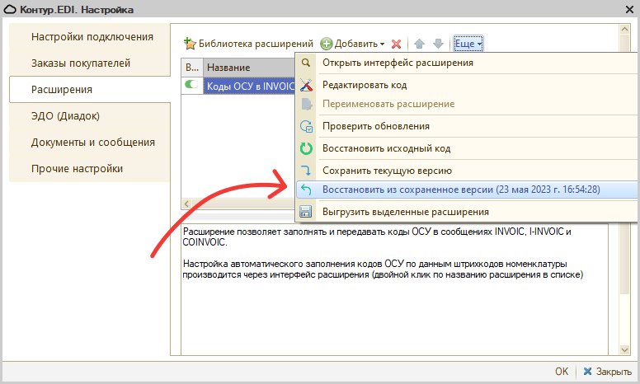Click into the extension description text area

[x=394, y=289]
